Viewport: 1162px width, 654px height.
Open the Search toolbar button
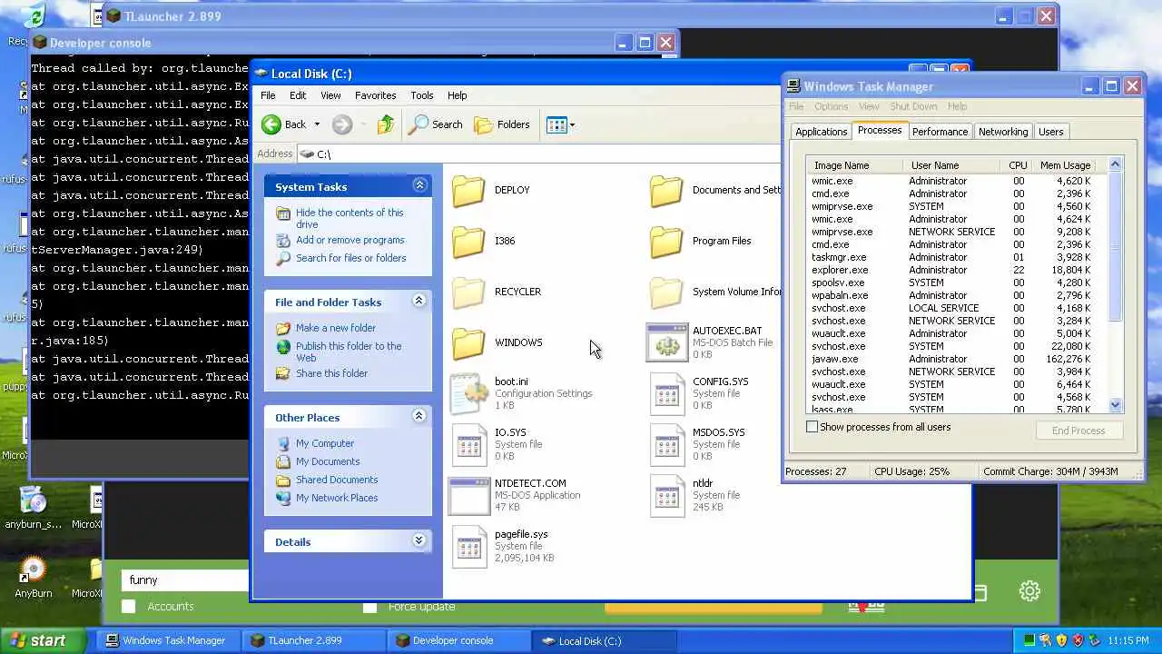(436, 124)
